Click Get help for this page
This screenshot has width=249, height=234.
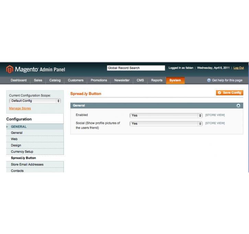pyautogui.click(x=227, y=80)
